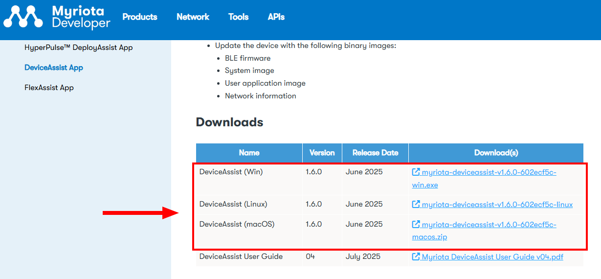Click the System image bullet text
The image size is (601, 279).
tap(249, 70)
